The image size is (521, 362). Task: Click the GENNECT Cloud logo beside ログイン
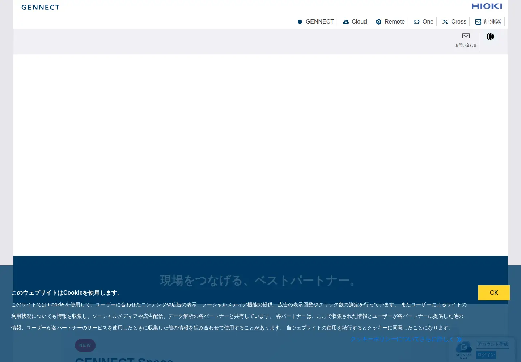pyautogui.click(x=464, y=350)
